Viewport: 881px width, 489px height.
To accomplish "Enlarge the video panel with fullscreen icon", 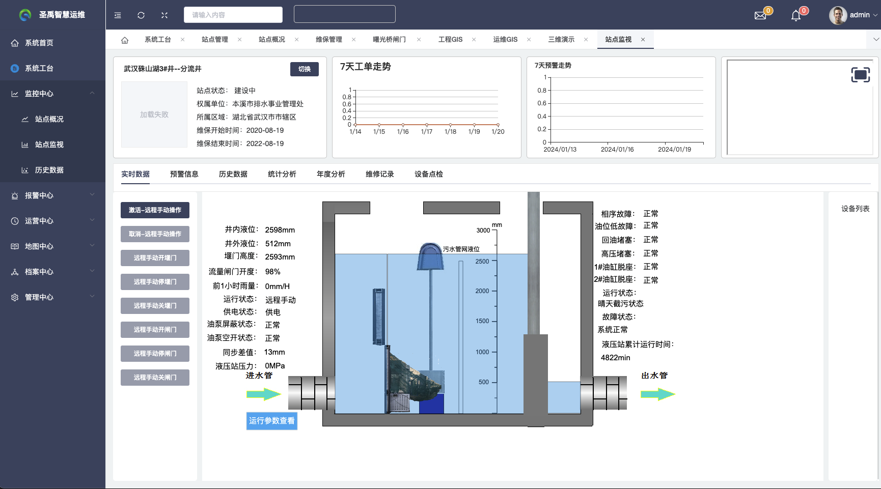I will tap(860, 75).
